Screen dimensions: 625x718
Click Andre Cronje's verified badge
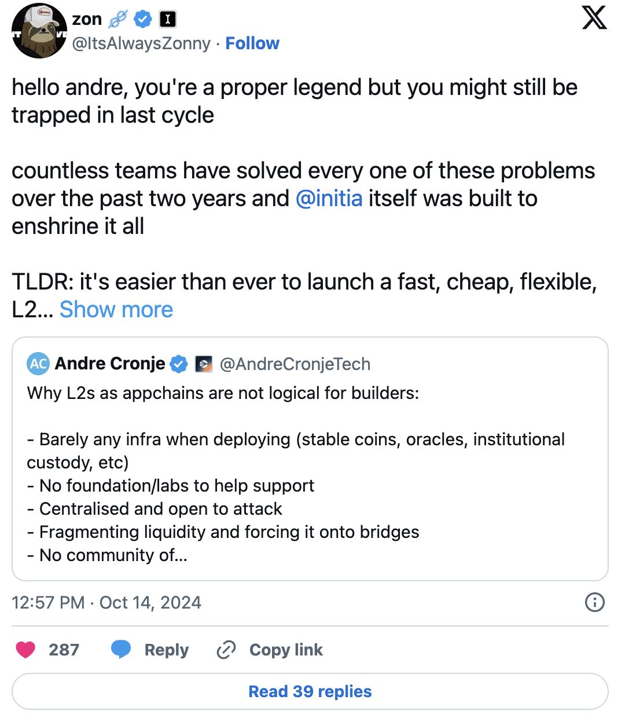(179, 364)
